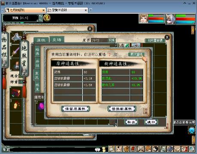Click the player's blue mana bar

pos(156,21)
